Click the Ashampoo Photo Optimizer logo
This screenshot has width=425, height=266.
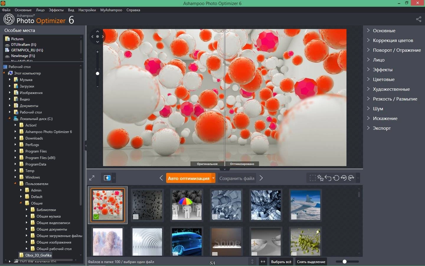pyautogui.click(x=38, y=19)
